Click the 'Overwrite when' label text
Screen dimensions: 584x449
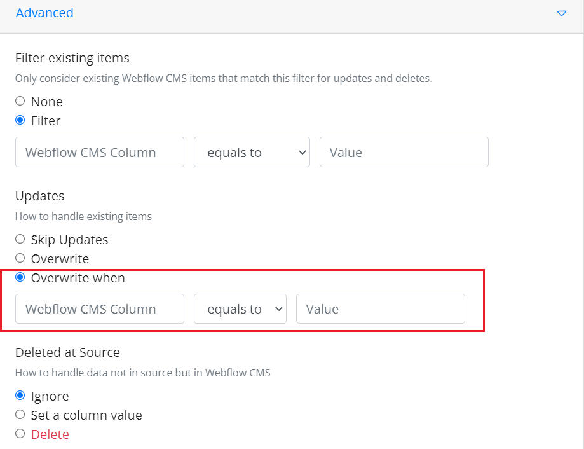[x=78, y=278]
